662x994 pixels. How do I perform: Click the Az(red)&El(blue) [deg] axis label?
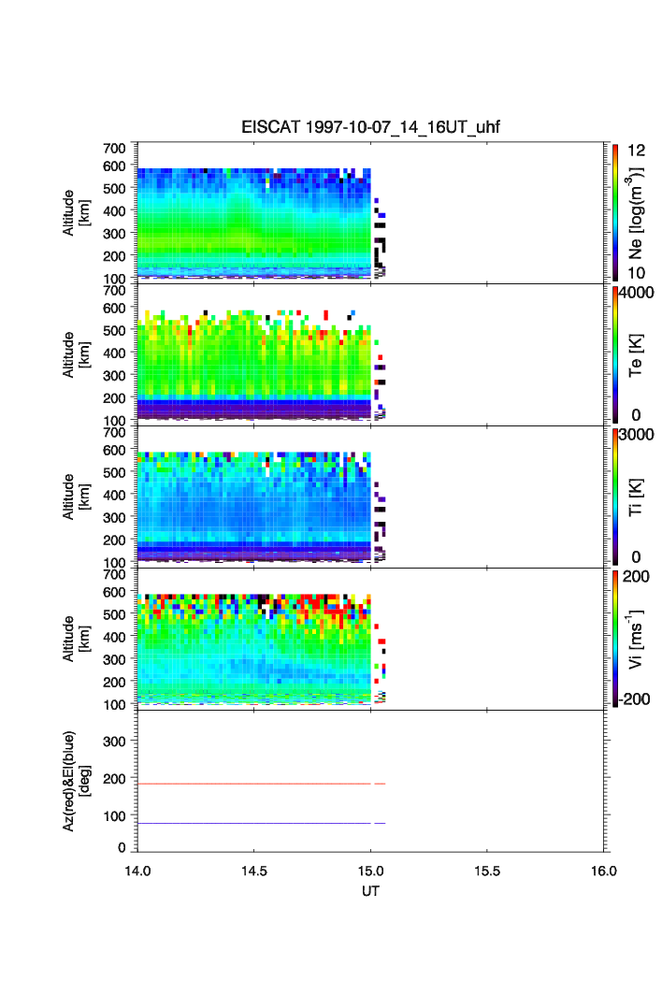[76, 781]
